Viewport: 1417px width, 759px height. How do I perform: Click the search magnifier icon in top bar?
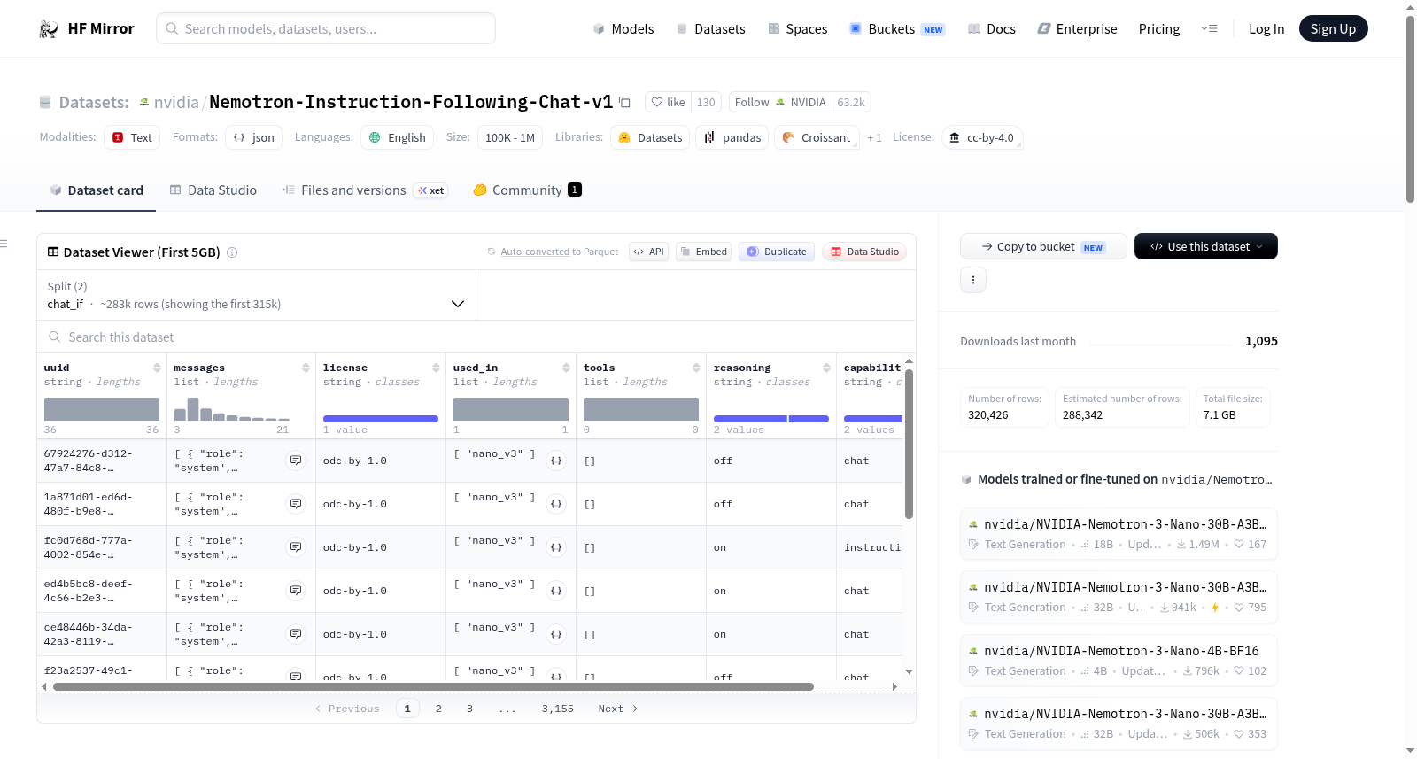click(x=172, y=28)
